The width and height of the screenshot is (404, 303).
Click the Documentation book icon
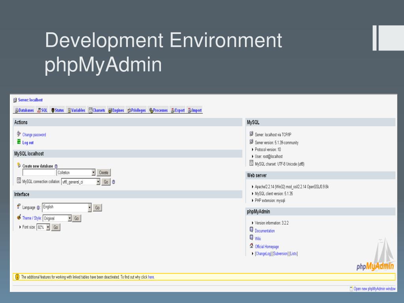(x=251, y=230)
